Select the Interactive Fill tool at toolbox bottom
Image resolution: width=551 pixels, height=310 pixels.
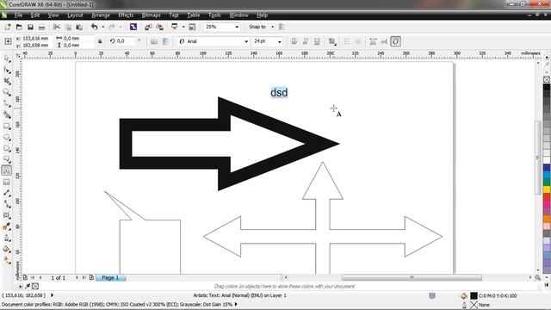coord(7,260)
